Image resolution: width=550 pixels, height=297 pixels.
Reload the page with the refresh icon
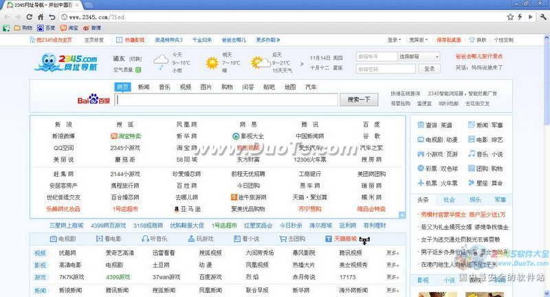click(30, 16)
